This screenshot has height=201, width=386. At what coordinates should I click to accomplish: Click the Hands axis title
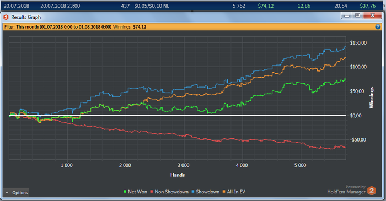click(x=178, y=175)
